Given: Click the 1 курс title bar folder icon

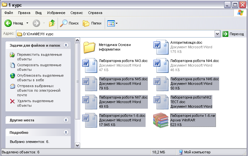Looking at the screenshot, I should 5,5.
